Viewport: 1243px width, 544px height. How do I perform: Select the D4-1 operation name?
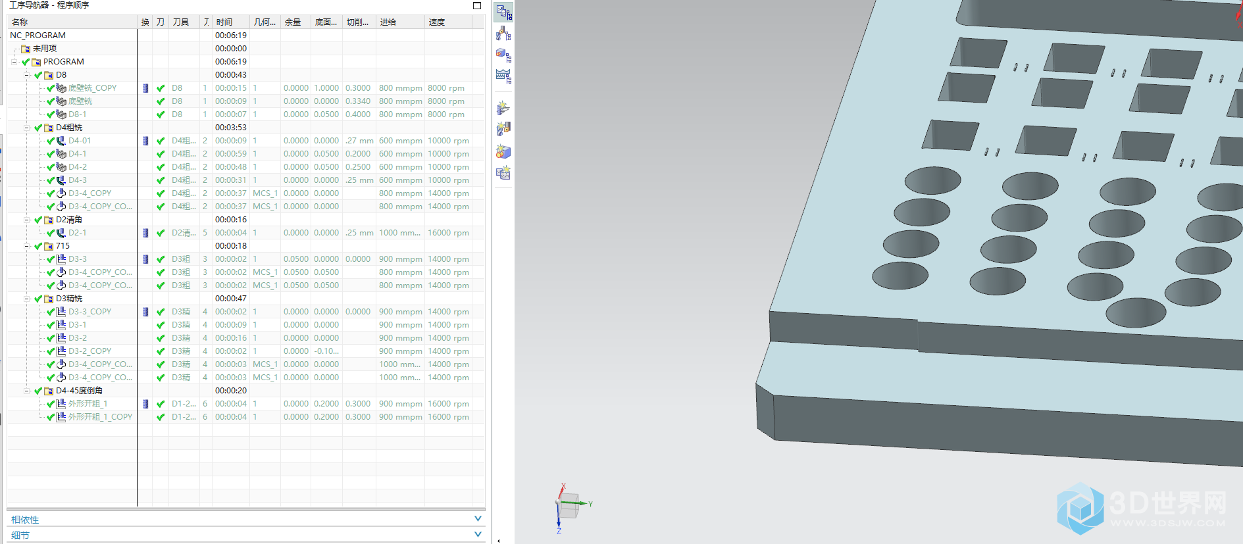pyautogui.click(x=78, y=154)
